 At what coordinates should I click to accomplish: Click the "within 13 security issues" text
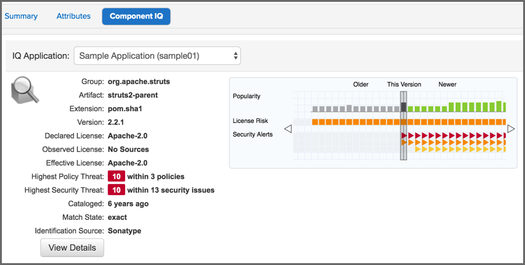point(171,190)
